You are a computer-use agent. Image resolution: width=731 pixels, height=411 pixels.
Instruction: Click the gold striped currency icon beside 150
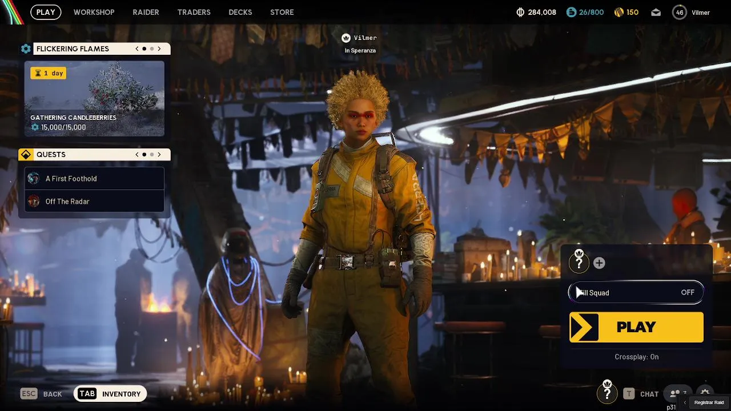click(618, 12)
